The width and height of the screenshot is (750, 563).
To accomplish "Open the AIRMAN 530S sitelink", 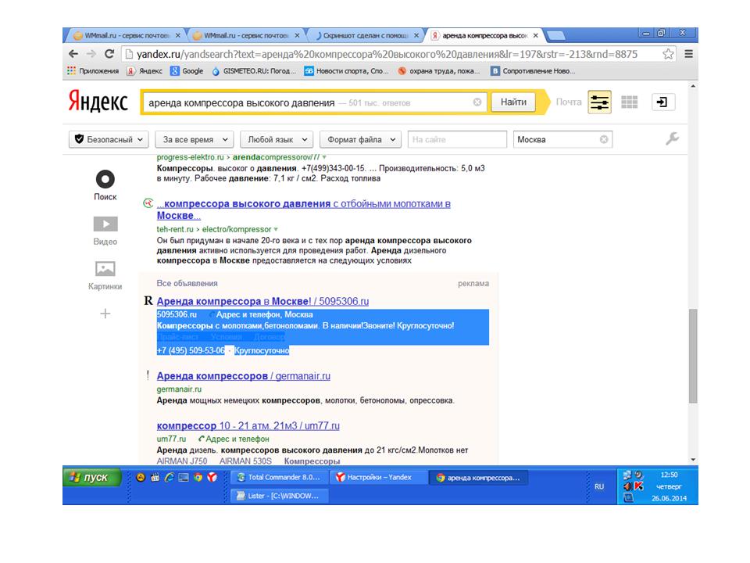I will coord(245,461).
